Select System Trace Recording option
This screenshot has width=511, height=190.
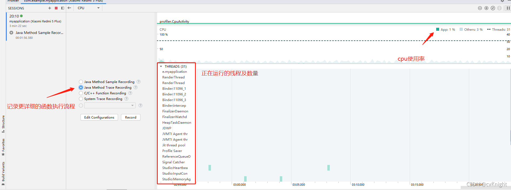pyautogui.click(x=81, y=99)
